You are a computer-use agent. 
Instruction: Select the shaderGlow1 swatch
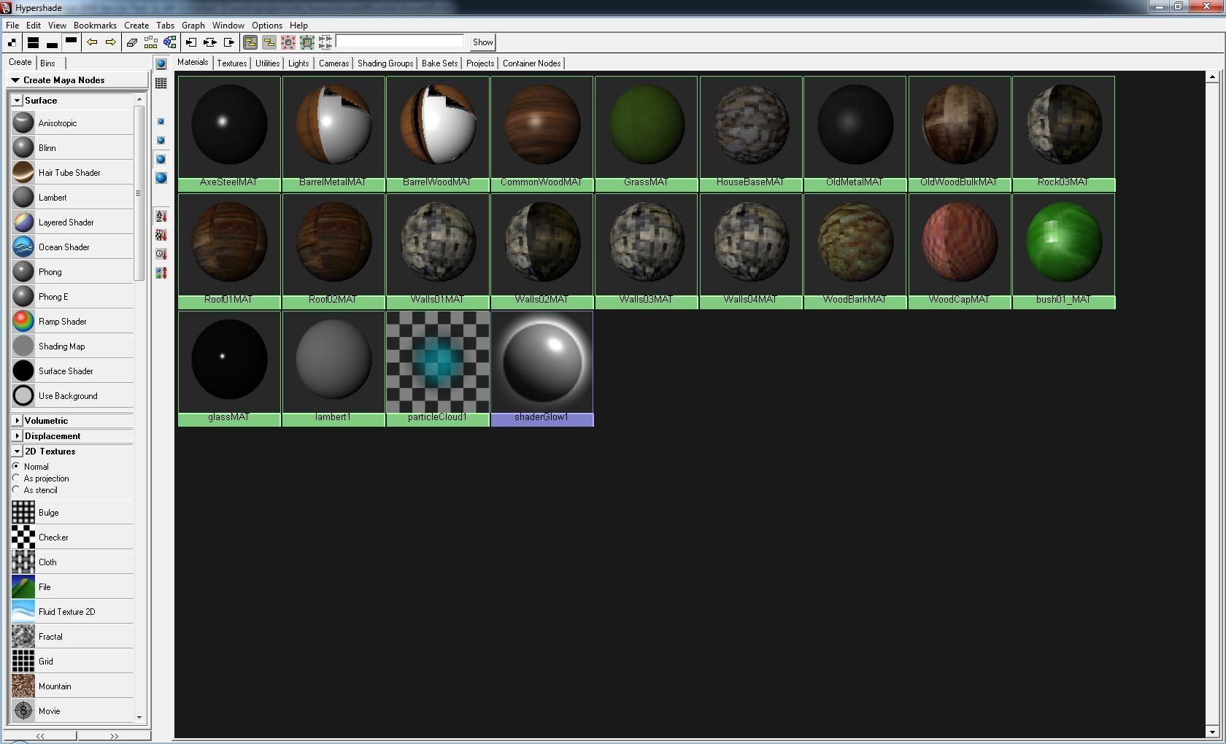click(542, 368)
